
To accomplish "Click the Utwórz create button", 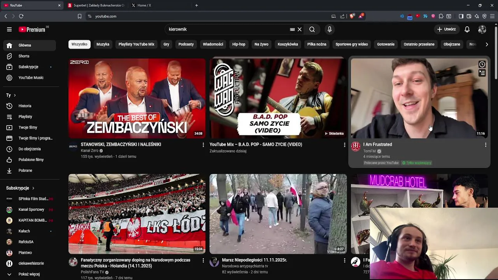I will 446,29.
